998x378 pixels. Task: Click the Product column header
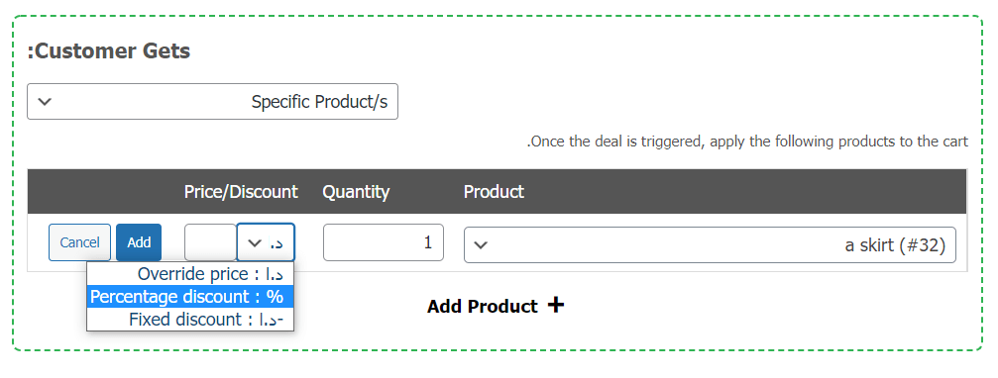coord(494,191)
